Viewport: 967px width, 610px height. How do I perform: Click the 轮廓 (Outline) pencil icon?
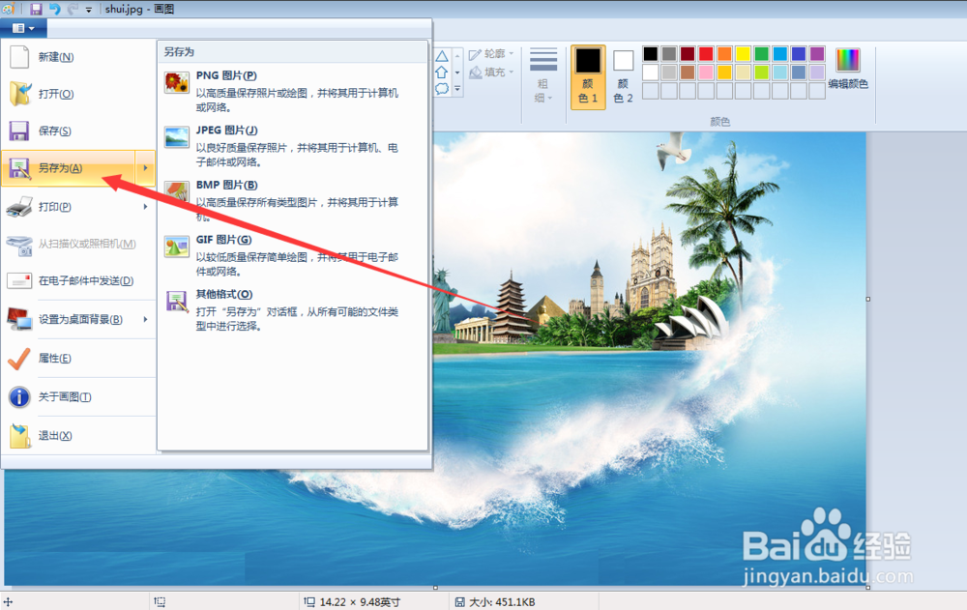(473, 53)
